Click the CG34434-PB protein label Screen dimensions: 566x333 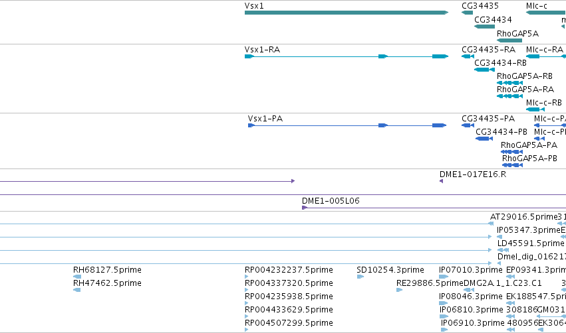[x=501, y=132]
